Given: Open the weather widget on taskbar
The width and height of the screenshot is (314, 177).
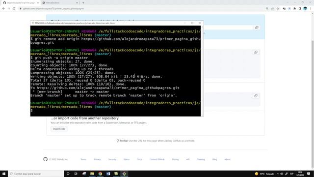Looking at the screenshot, I should click(x=264, y=174).
